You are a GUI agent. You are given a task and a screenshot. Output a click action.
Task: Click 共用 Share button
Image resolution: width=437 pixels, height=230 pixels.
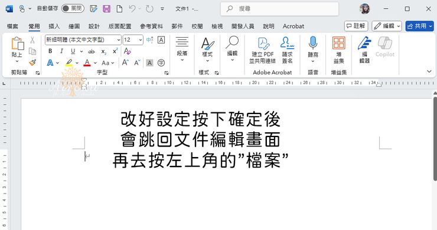[x=420, y=26]
